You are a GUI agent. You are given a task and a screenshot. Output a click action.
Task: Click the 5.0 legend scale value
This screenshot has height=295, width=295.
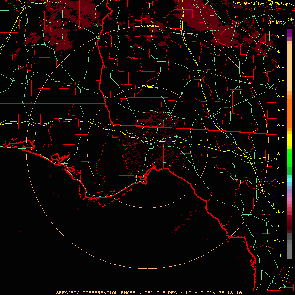pos(280,124)
